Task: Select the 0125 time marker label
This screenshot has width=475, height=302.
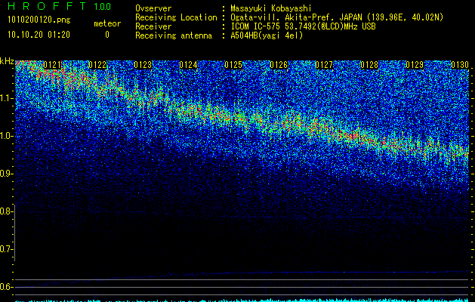Action: (233, 65)
